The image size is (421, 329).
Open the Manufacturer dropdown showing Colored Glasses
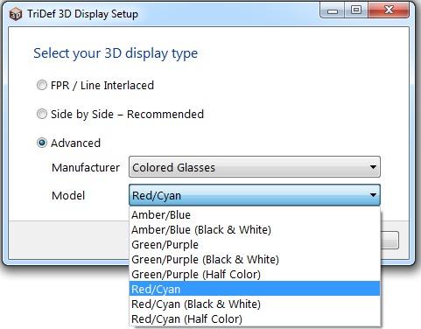pyautogui.click(x=255, y=167)
